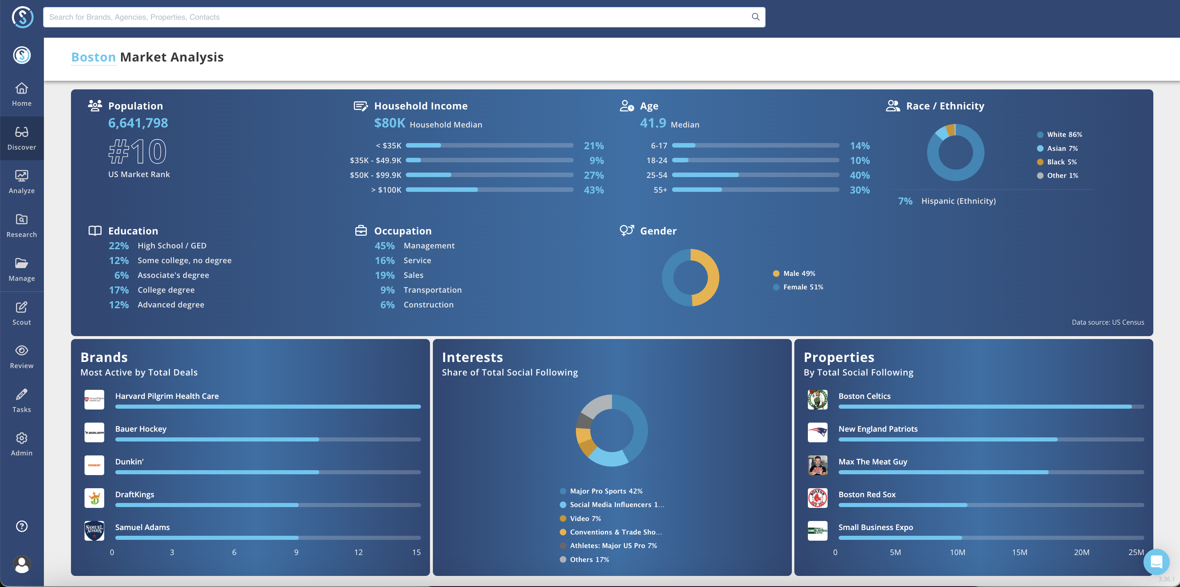Open the user profile avatar
Viewport: 1180px width, 587px height.
click(x=21, y=564)
